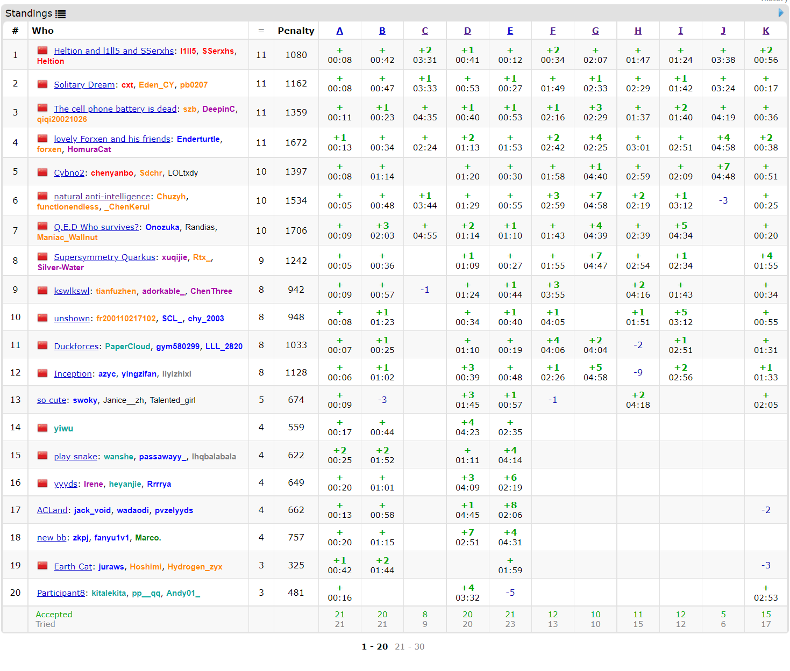
Task: Click the flag next to Solitary Dream
Action: [x=42, y=84]
